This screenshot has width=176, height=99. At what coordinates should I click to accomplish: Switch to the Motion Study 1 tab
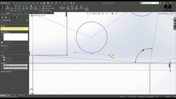coord(22,95)
